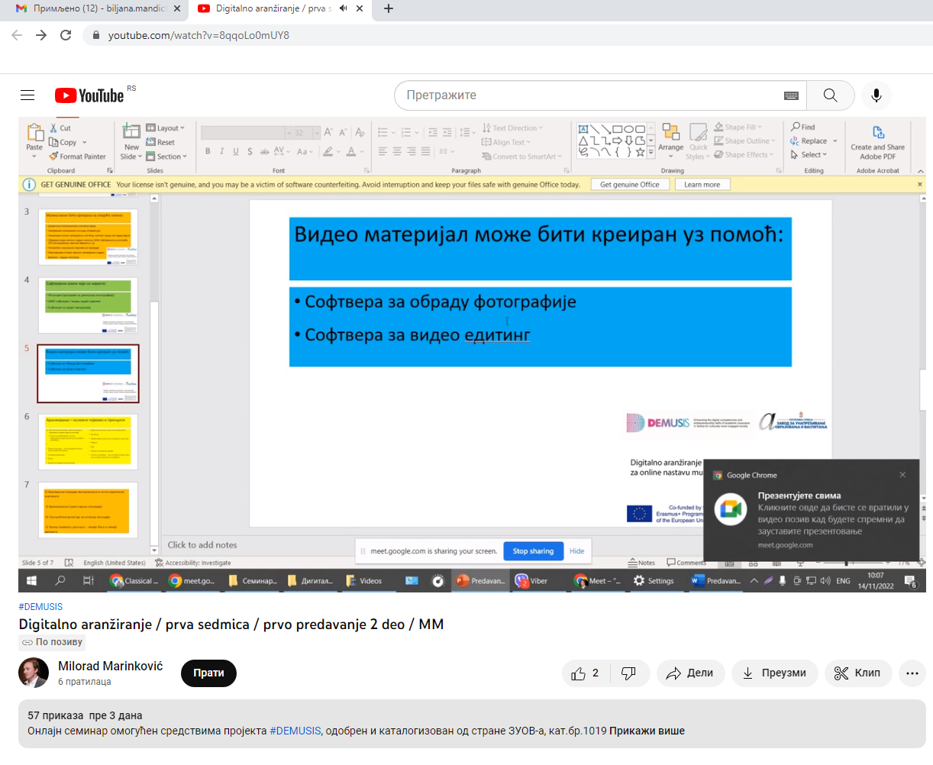Screen dimensions: 933x765
Task: Dislike the video with thumbs down
Action: tap(629, 673)
